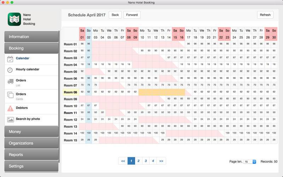Go to page 4 of rooms
The height and width of the screenshot is (177, 283).
153,161
